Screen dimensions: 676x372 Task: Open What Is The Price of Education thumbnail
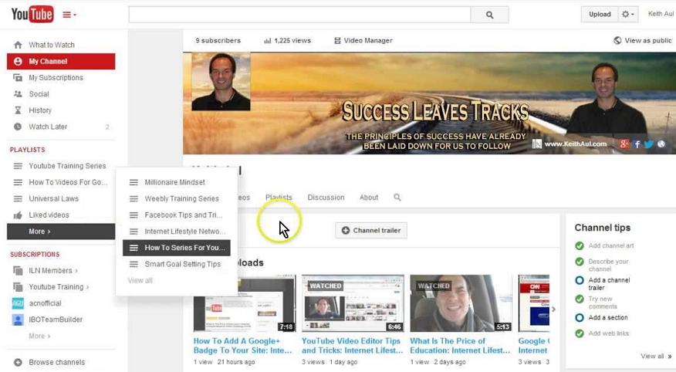[x=461, y=303]
